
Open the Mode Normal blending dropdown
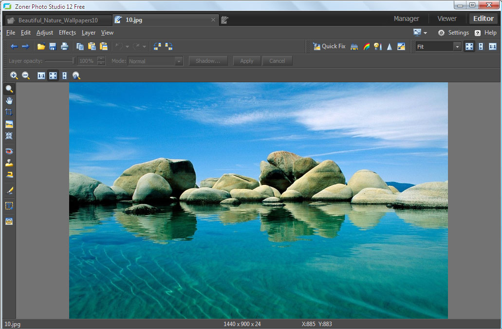179,61
